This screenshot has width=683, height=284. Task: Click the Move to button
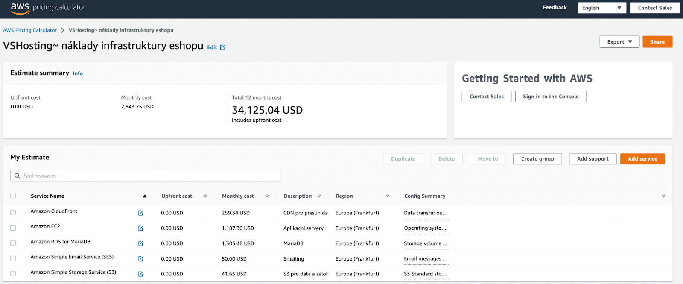click(x=488, y=159)
